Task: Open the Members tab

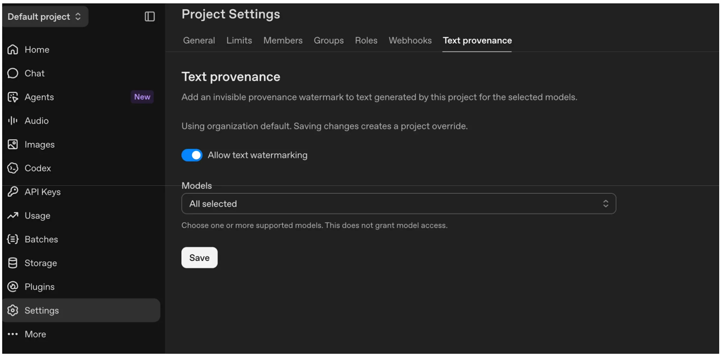Action: (x=283, y=40)
